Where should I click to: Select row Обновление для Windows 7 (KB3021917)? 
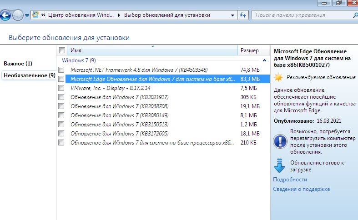(120, 97)
